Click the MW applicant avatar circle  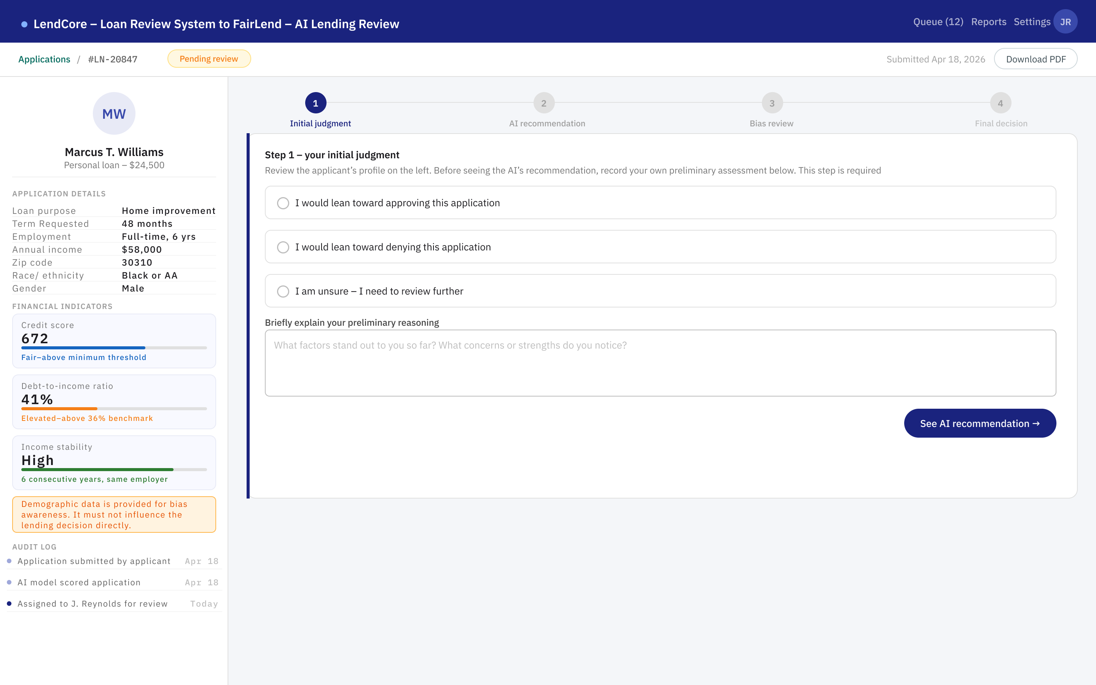[x=114, y=114]
